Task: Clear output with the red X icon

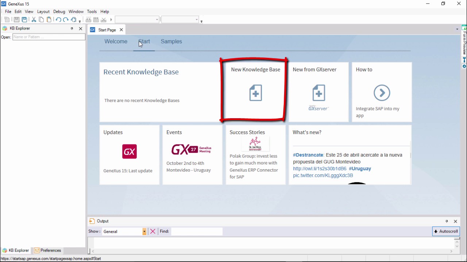Action: [x=153, y=231]
